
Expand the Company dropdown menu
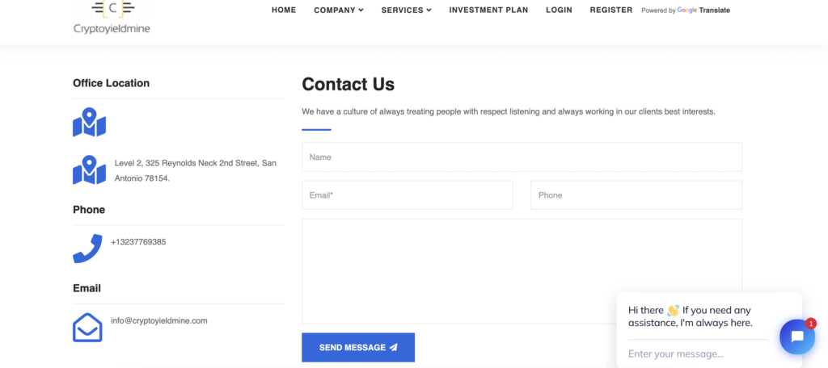pyautogui.click(x=339, y=10)
